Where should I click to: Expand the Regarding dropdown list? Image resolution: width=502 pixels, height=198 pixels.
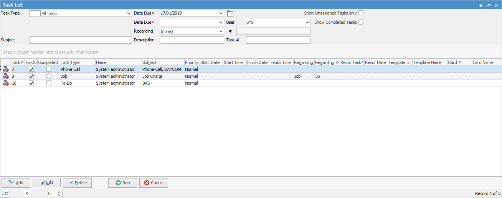pyautogui.click(x=221, y=31)
